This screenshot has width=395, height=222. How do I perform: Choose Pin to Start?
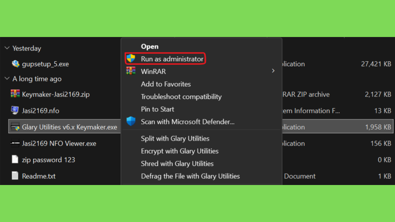[157, 109]
